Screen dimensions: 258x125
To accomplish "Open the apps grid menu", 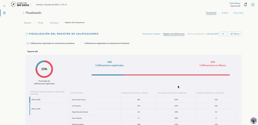I will tap(253, 4).
